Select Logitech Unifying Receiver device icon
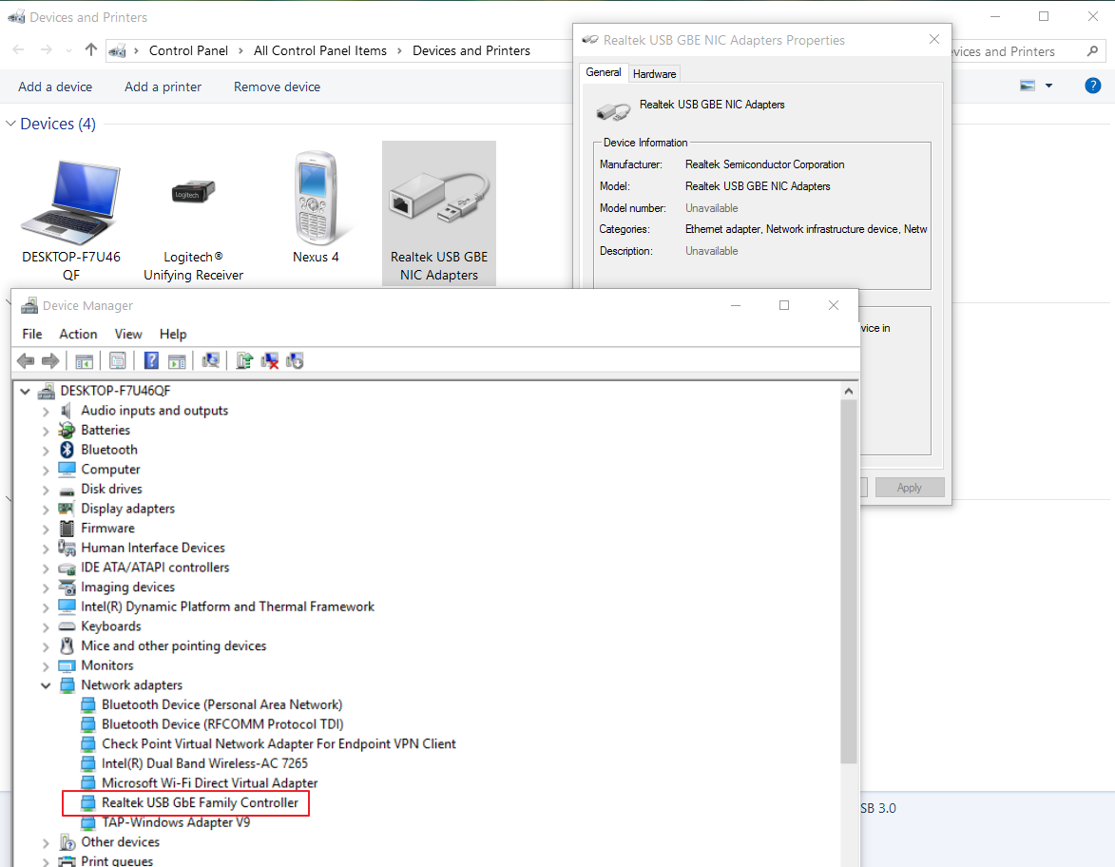Image resolution: width=1115 pixels, height=867 pixels. pyautogui.click(x=193, y=191)
